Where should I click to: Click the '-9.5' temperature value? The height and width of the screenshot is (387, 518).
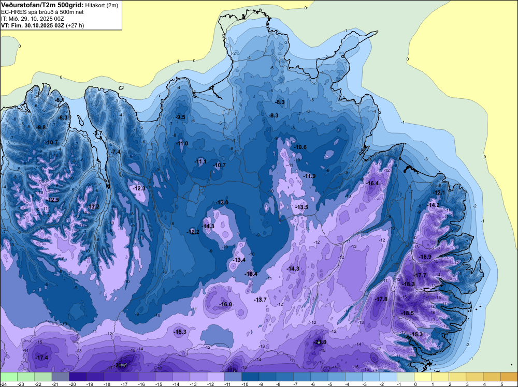[180, 117]
